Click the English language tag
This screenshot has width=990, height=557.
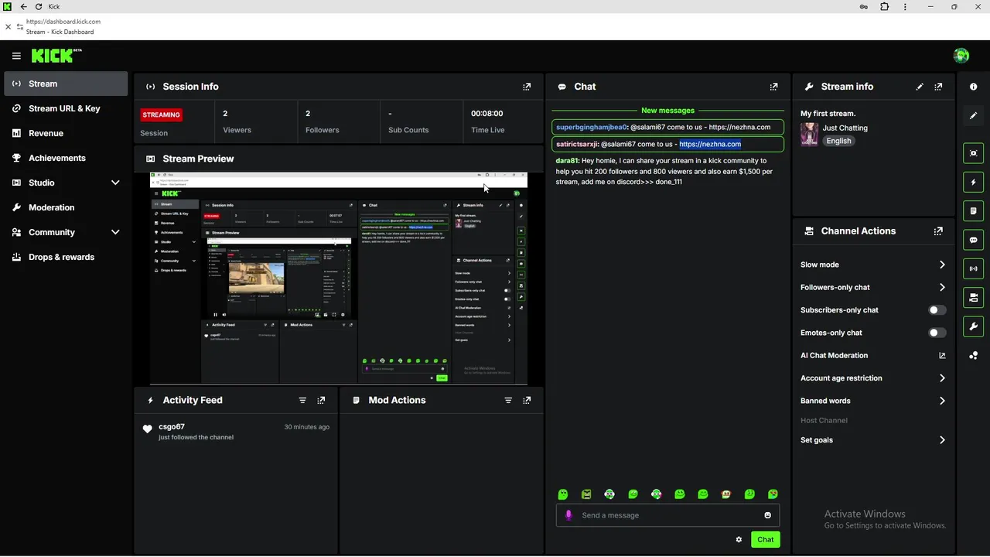[838, 141]
